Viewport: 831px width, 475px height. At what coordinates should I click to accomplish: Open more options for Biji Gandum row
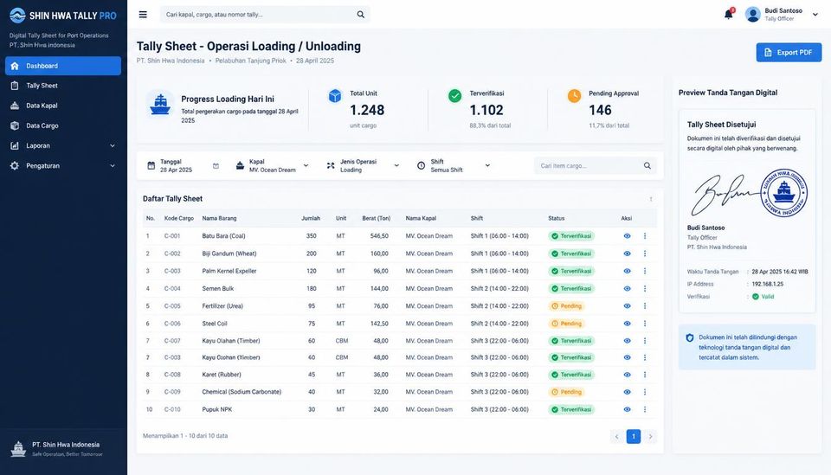[645, 254]
